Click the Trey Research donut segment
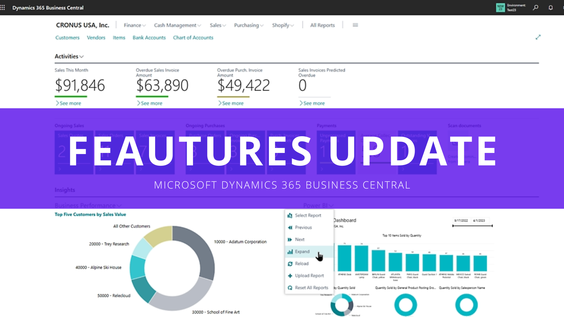Viewport: 564px width, 317px height. tap(143, 248)
